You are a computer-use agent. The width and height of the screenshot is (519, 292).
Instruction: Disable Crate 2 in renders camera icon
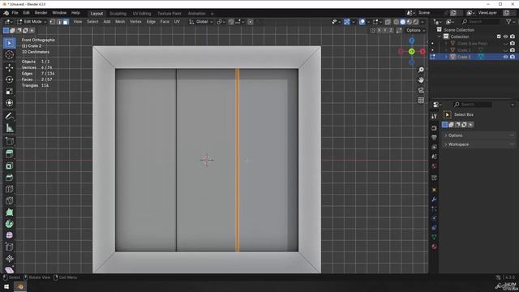click(x=513, y=57)
